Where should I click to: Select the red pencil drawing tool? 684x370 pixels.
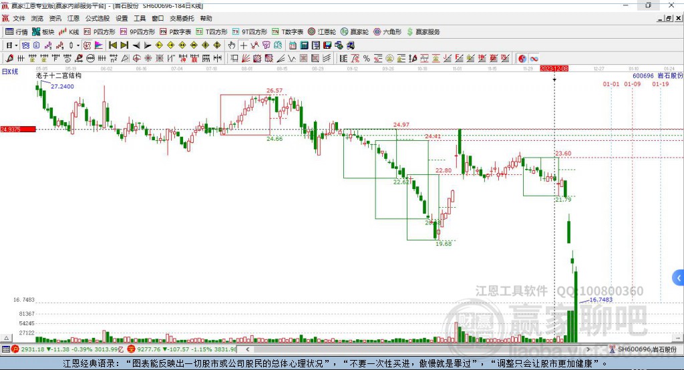click(x=9, y=59)
